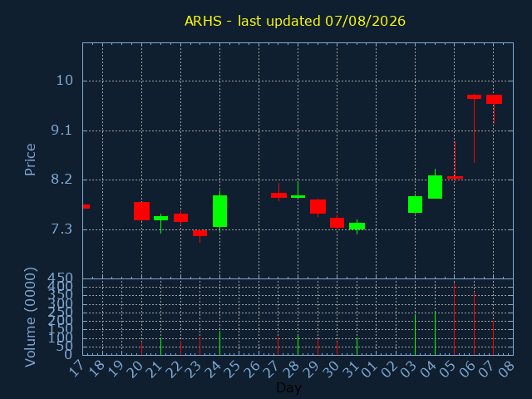Click the red candlestick body on day 07
Viewport: 532px width, 399px height.
pos(494,99)
